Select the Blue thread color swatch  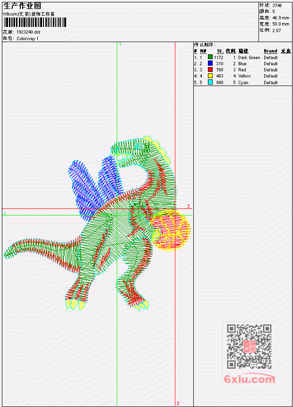click(210, 63)
